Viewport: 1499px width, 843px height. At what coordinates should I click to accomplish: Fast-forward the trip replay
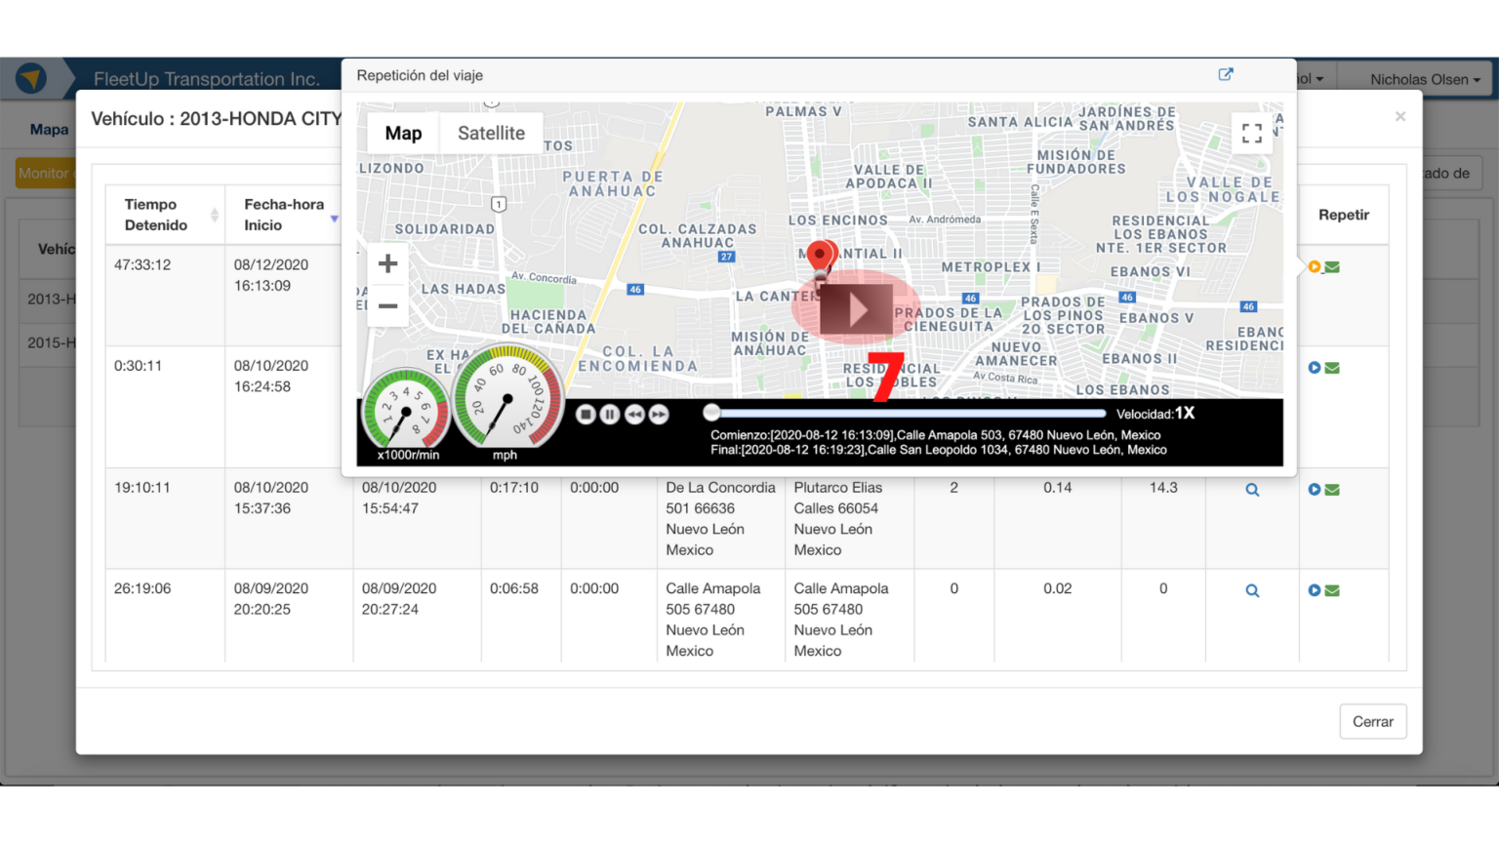pyautogui.click(x=659, y=415)
